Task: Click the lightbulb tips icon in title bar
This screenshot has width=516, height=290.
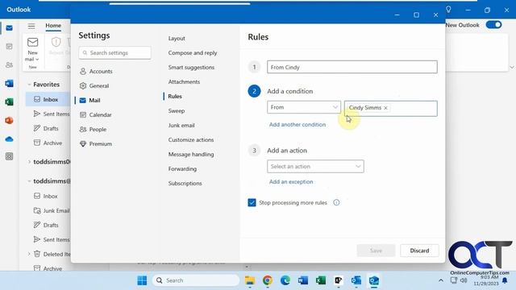Action: (448, 10)
